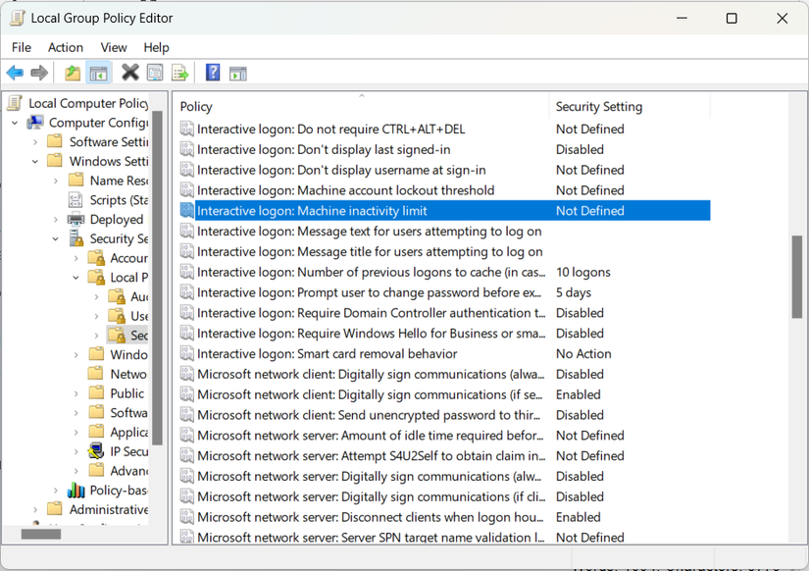
Task: Open the Action menu
Action: [x=65, y=47]
